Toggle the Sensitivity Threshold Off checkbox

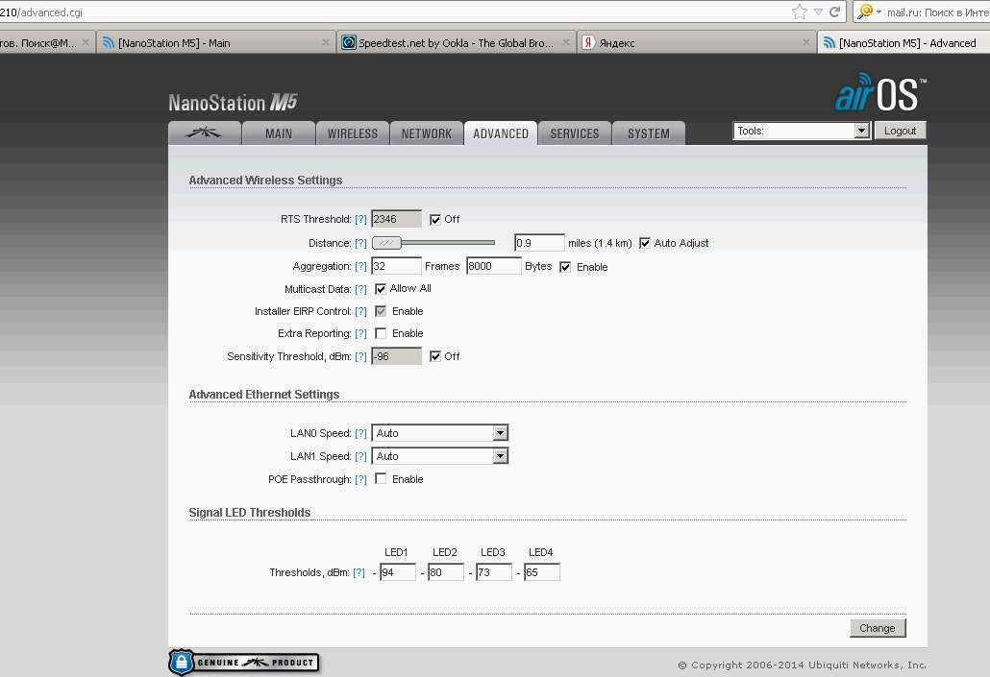(x=435, y=356)
